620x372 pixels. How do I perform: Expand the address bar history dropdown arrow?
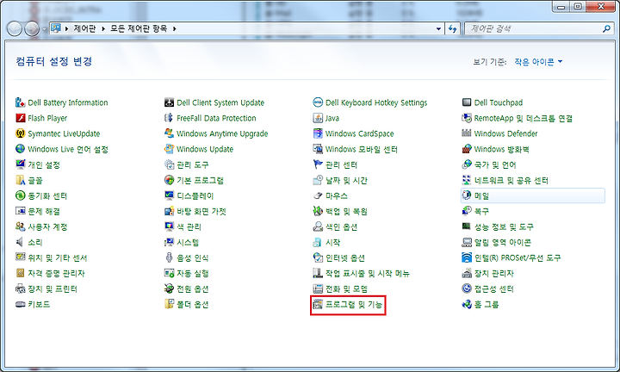coord(438,29)
